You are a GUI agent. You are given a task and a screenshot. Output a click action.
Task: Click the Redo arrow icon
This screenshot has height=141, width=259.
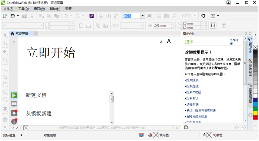coord(78,16)
